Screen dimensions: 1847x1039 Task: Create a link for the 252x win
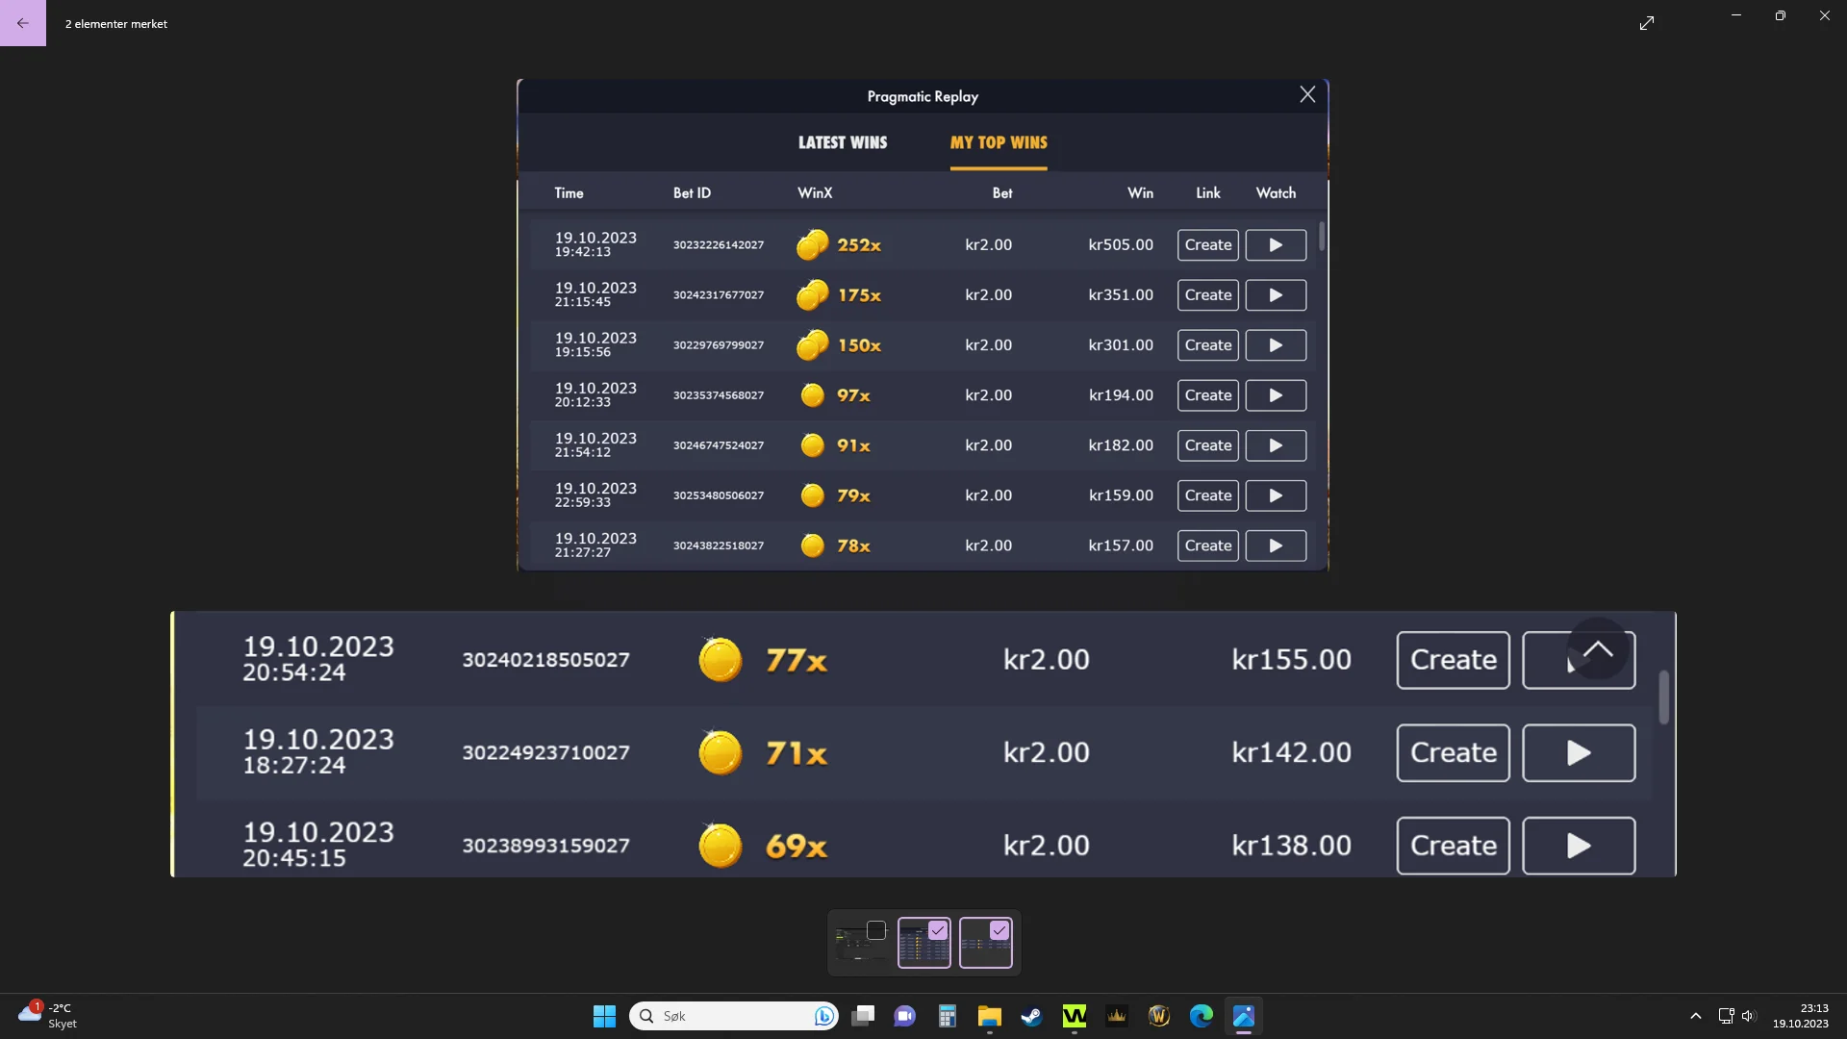point(1208,245)
